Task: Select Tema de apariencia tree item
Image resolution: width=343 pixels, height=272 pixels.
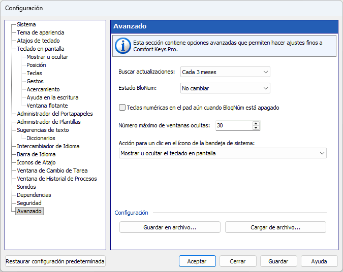Action: pos(41,32)
